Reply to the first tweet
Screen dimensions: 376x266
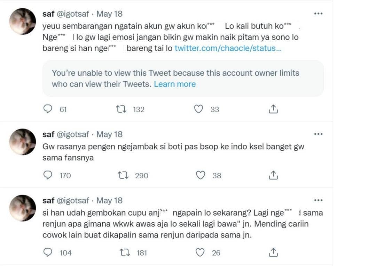[48, 109]
